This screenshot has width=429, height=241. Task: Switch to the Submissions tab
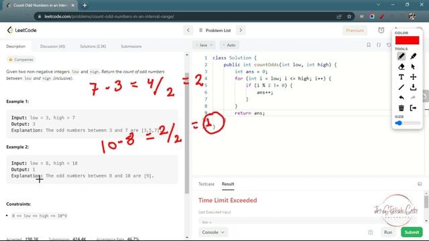131,46
